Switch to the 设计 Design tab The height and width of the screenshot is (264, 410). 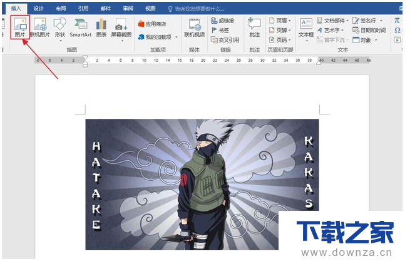coord(38,8)
